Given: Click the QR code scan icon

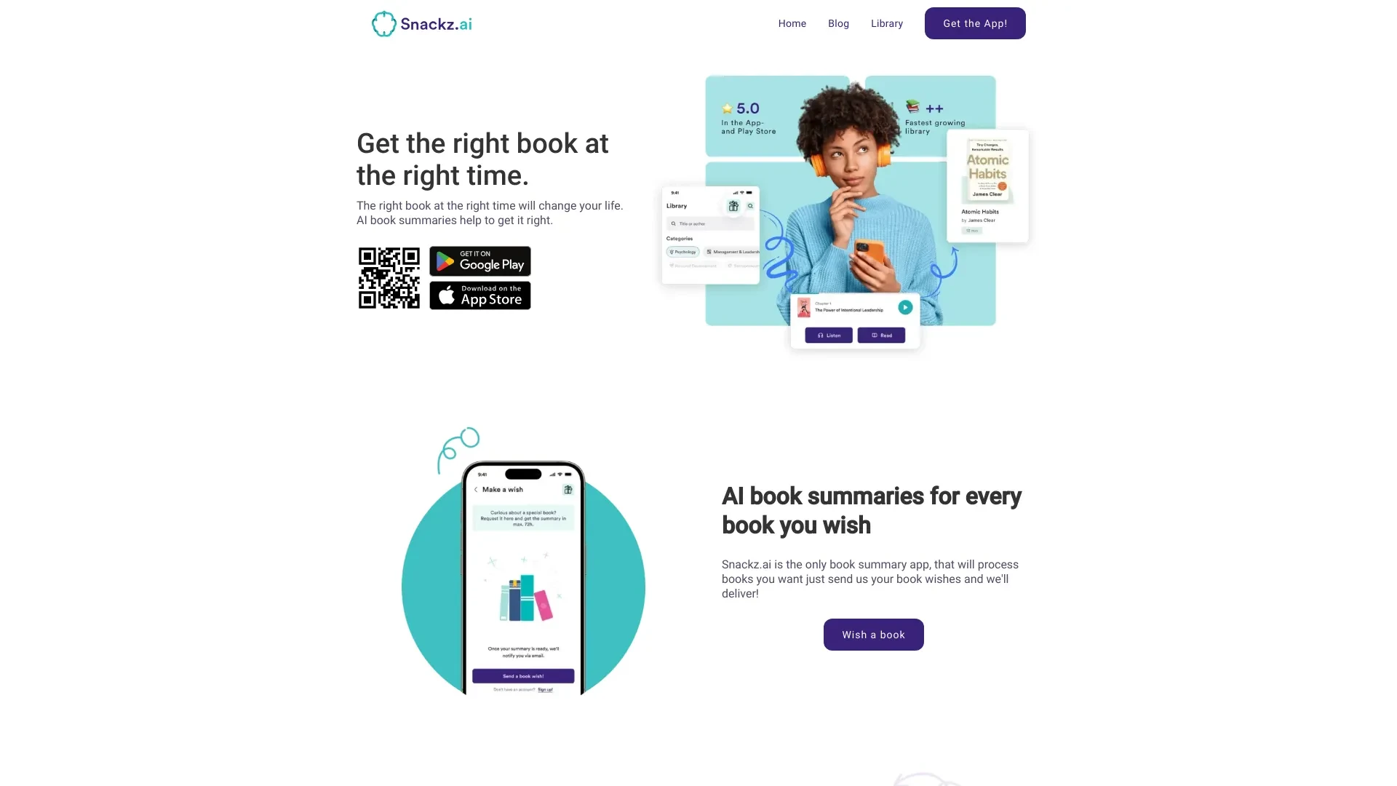Looking at the screenshot, I should coord(389,277).
